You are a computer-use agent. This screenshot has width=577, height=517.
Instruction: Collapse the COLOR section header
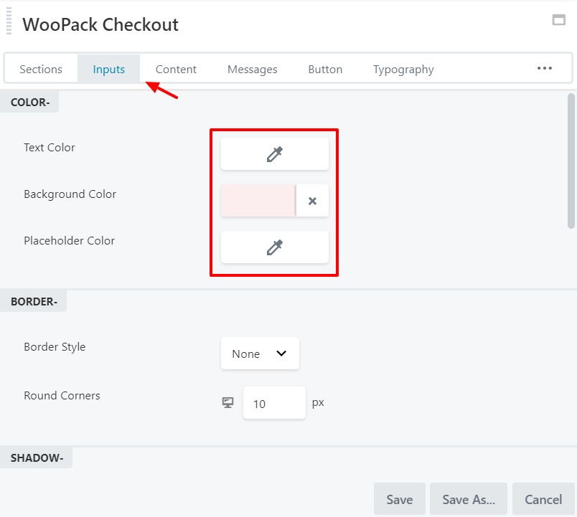[x=30, y=102]
